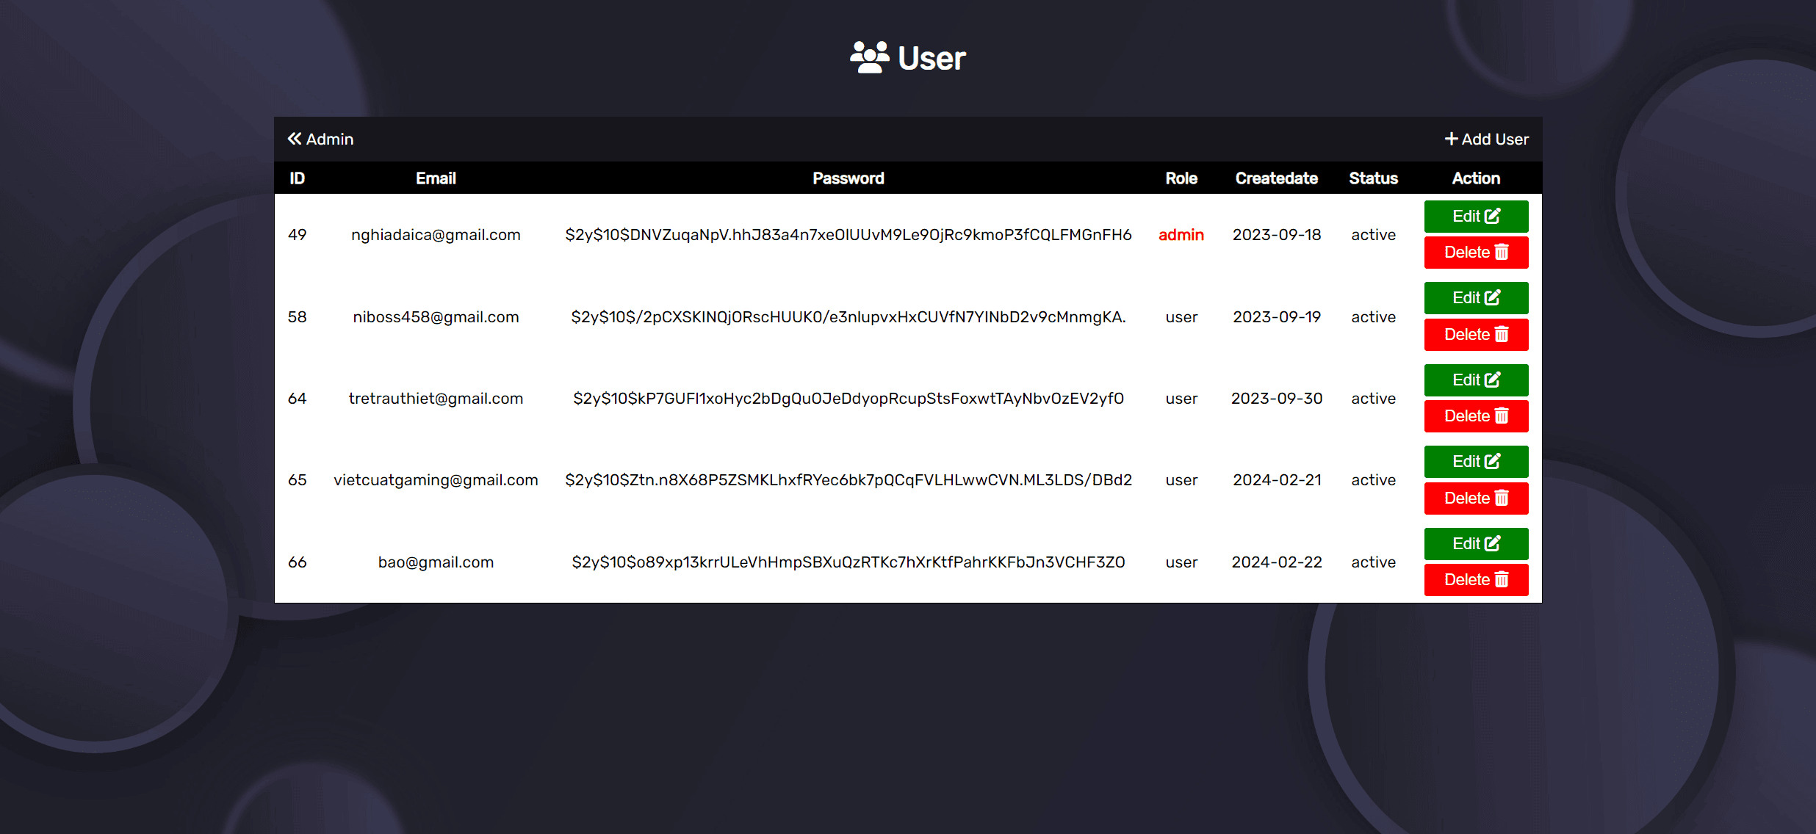Click the plus icon beside Add User
The height and width of the screenshot is (834, 1816).
tap(1451, 139)
